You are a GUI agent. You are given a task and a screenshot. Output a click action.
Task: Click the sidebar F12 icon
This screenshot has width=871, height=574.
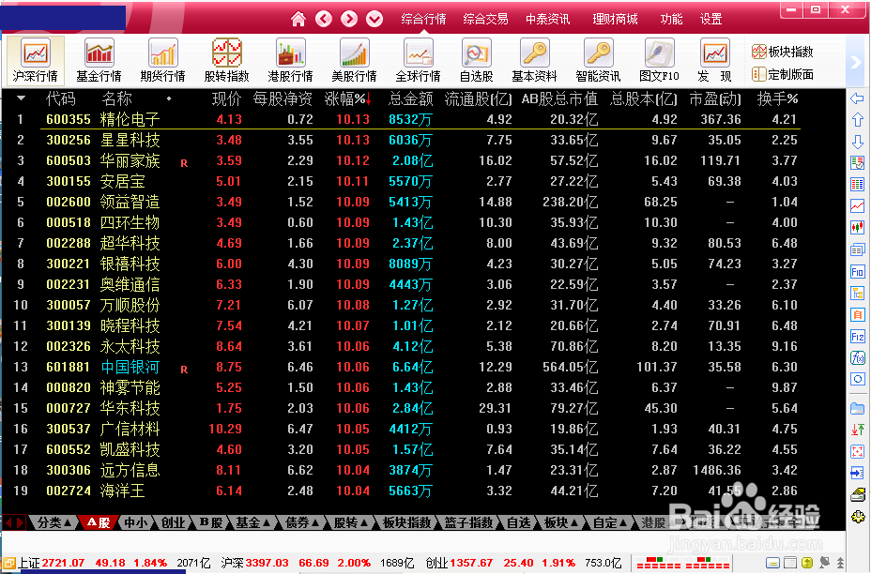pos(858,337)
